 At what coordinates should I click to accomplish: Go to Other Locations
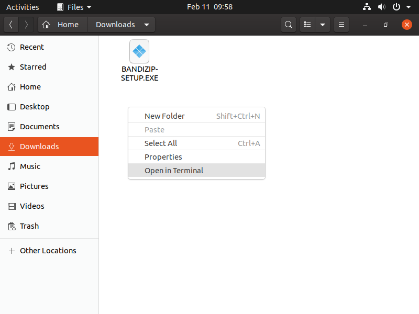coord(48,251)
